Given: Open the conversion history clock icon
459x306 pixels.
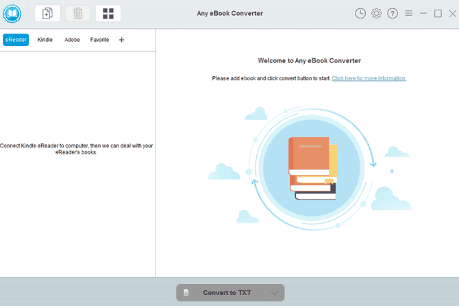Looking at the screenshot, I should [x=360, y=14].
